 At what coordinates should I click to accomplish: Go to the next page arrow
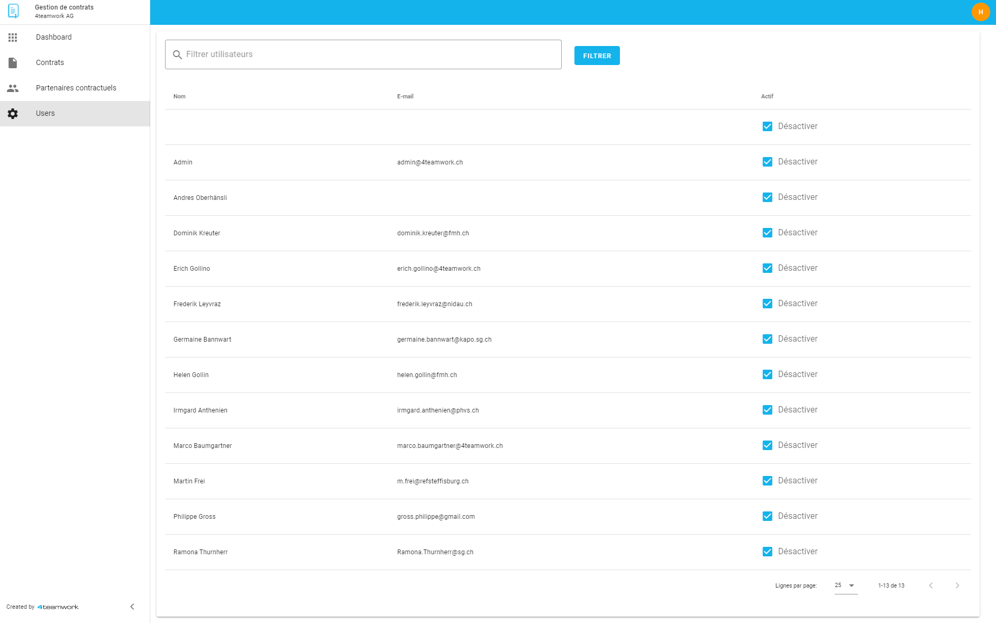point(957,585)
